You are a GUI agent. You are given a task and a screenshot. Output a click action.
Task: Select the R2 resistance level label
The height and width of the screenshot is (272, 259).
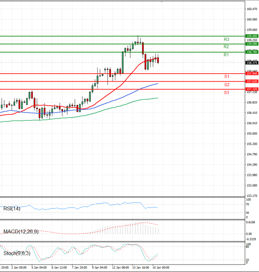[x=226, y=47]
